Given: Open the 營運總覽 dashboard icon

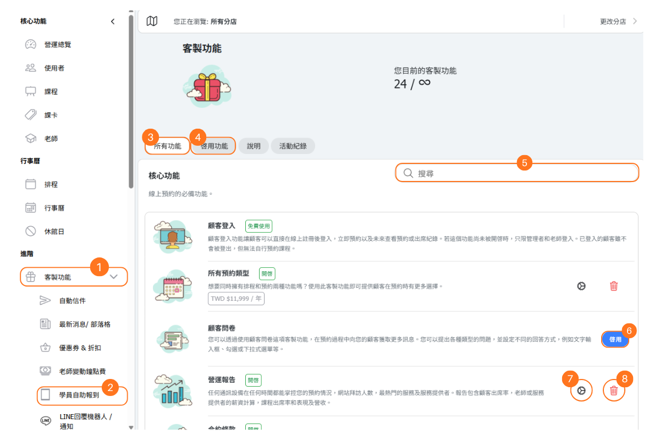Looking at the screenshot, I should click(31, 45).
